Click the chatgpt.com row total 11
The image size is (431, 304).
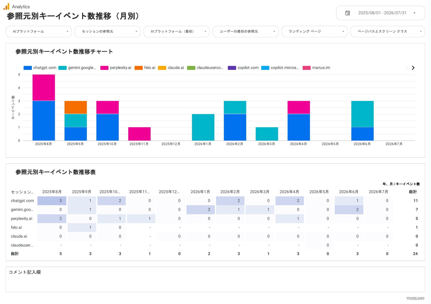pos(415,201)
